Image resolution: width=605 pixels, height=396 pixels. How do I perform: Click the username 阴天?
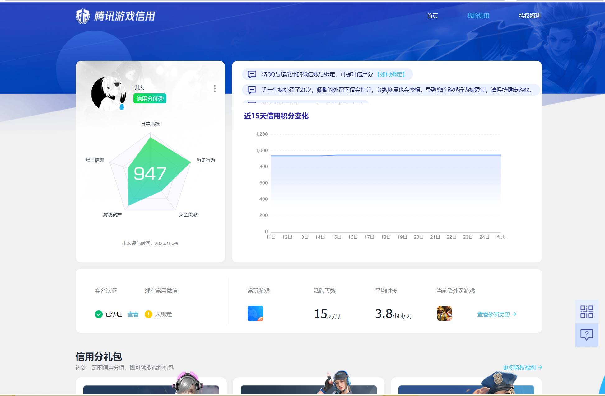[x=139, y=87]
